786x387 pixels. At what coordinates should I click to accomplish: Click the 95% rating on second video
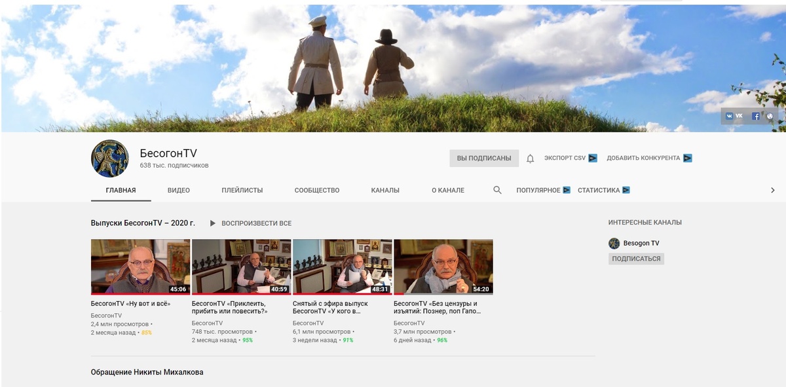(248, 341)
